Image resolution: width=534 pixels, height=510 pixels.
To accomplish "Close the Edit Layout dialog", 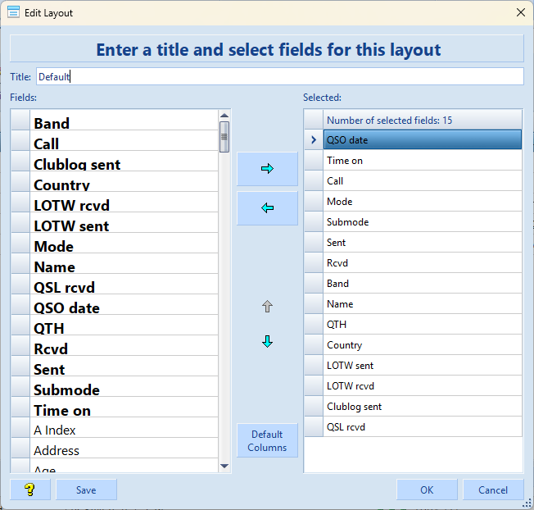I will pos(520,12).
